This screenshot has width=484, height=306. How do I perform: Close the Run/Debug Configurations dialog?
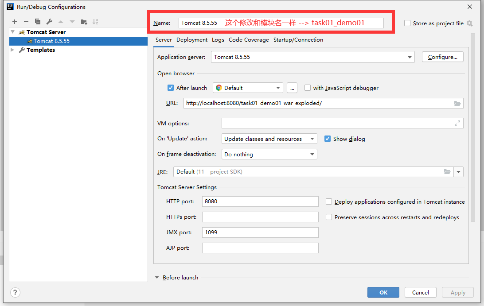470,7
